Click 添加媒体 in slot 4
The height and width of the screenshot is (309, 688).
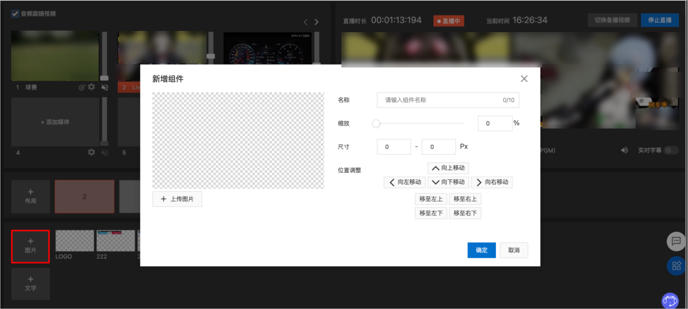click(55, 122)
